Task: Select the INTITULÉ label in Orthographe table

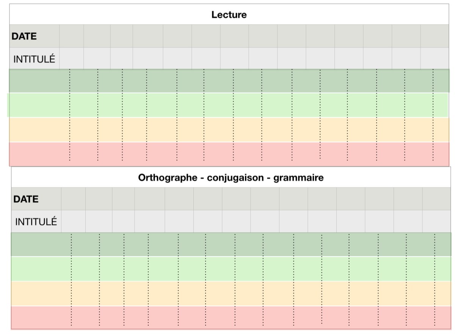Action: [x=36, y=222]
